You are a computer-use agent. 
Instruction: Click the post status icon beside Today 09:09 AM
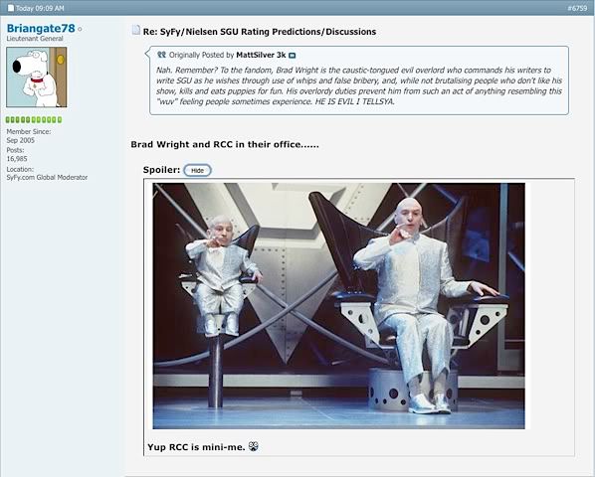coord(11,8)
